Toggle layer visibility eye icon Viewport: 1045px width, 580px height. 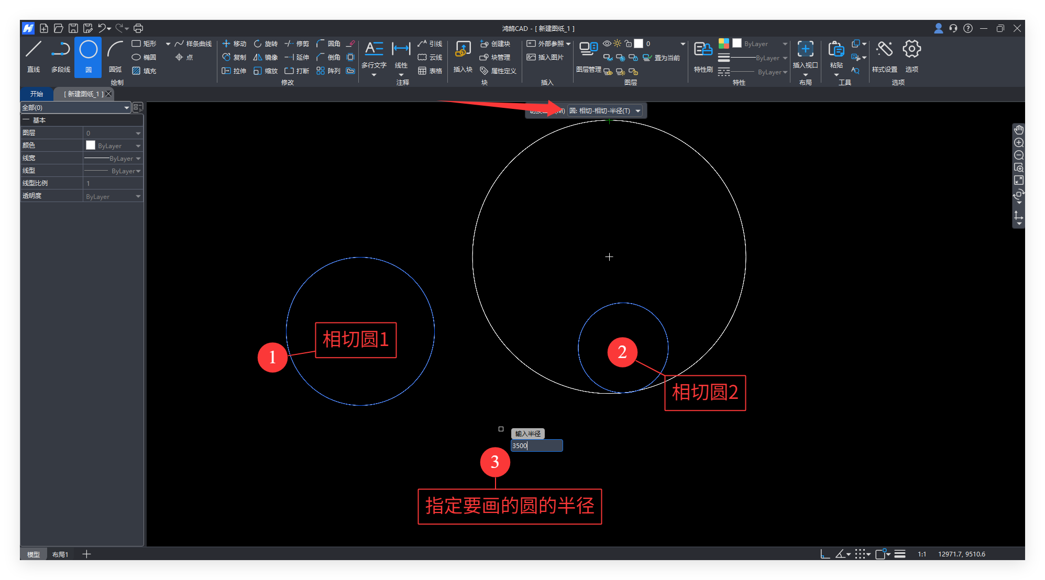coord(607,43)
